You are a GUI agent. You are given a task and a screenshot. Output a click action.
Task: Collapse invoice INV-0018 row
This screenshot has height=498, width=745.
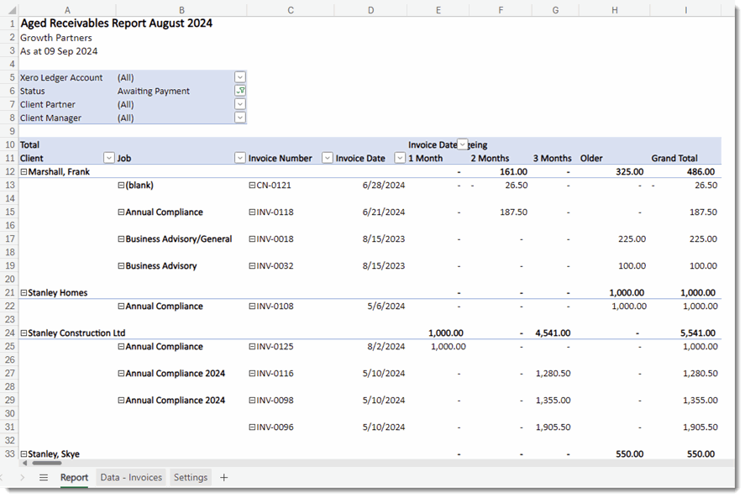point(252,239)
